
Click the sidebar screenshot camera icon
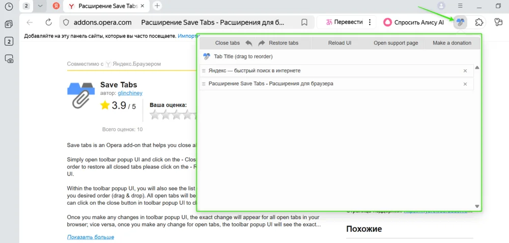9,59
